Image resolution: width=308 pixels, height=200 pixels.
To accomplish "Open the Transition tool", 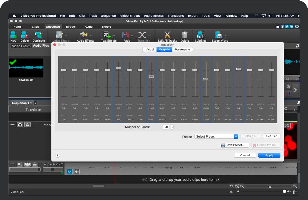I will pyautogui.click(x=144, y=35).
